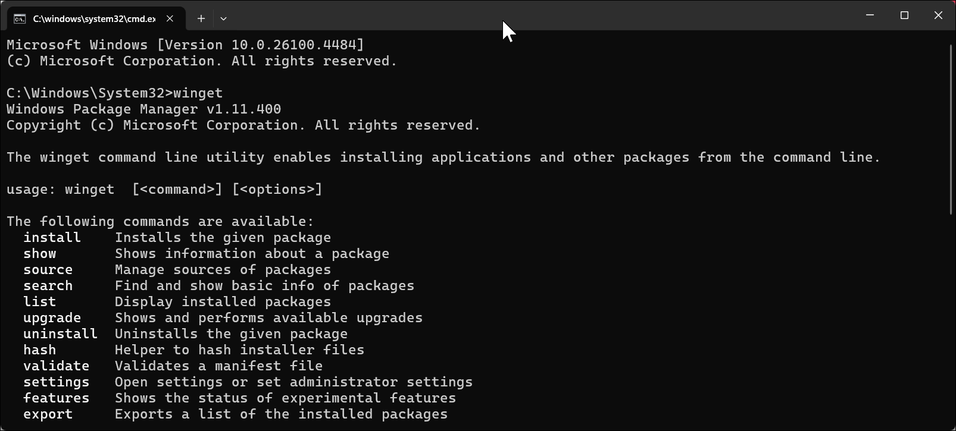The height and width of the screenshot is (431, 956).
Task: Click 'Windows Package Manager v1.11.400' line
Action: point(143,109)
